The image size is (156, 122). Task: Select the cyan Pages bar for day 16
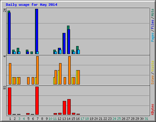point(79,52)
